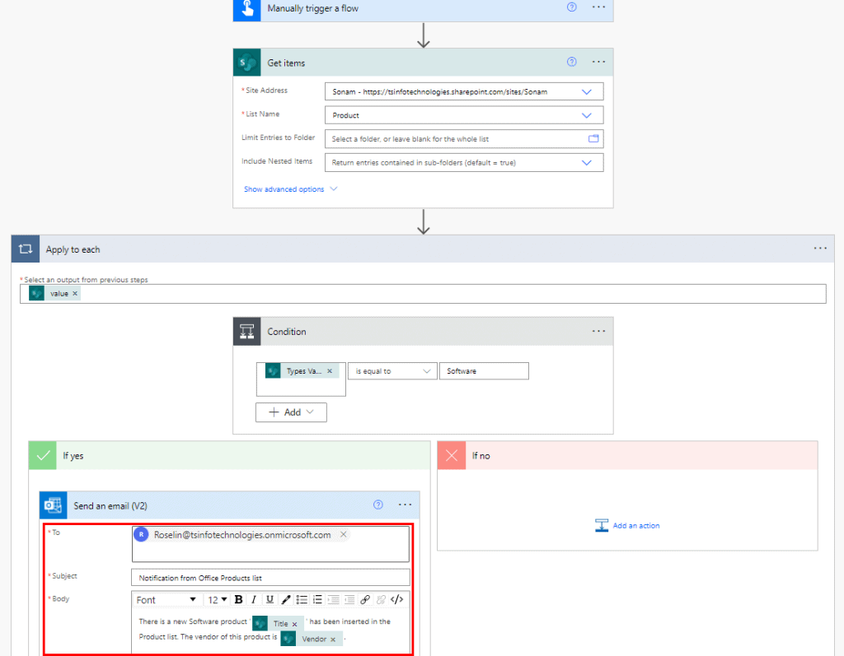Click the Outlook Send an email icon

(54, 505)
